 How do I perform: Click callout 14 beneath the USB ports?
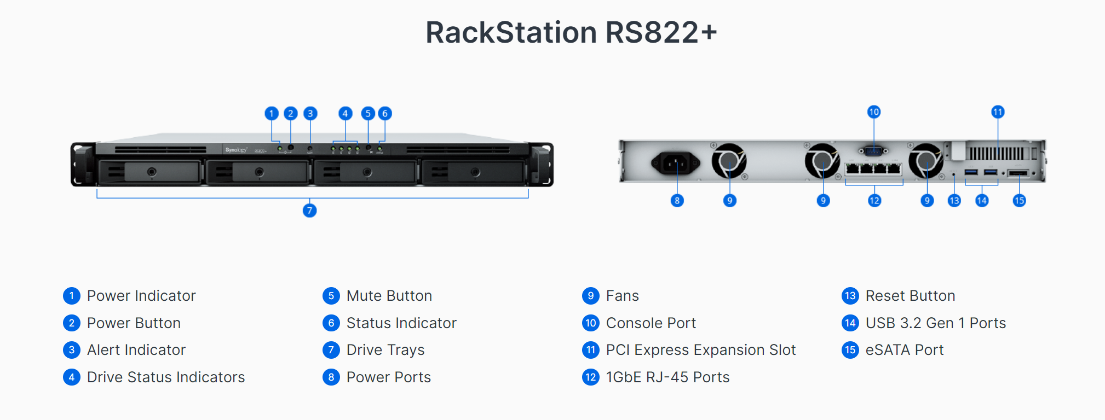coord(982,201)
